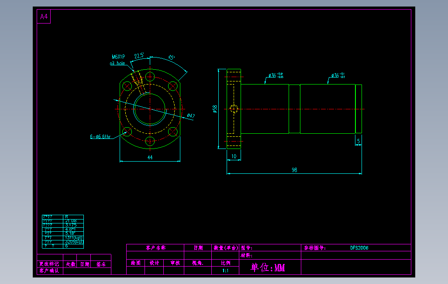Click the 44 width dimension

click(x=150, y=157)
